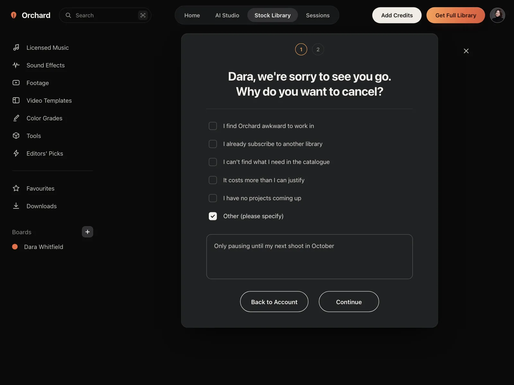Add a new board with plus button

point(87,232)
